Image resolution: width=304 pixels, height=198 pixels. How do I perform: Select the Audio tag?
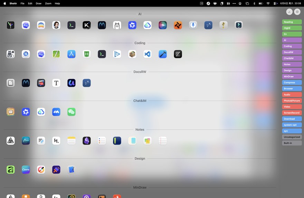(x=292, y=94)
